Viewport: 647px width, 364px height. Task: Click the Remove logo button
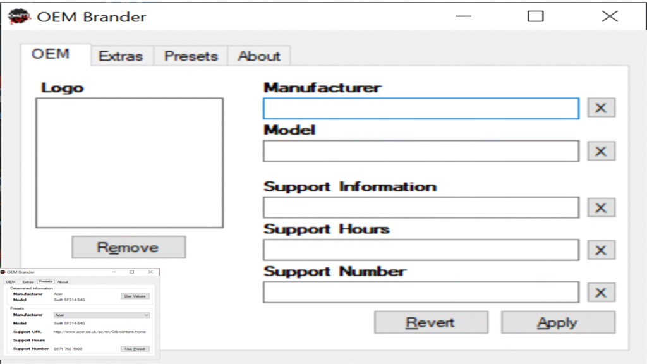[x=128, y=247]
